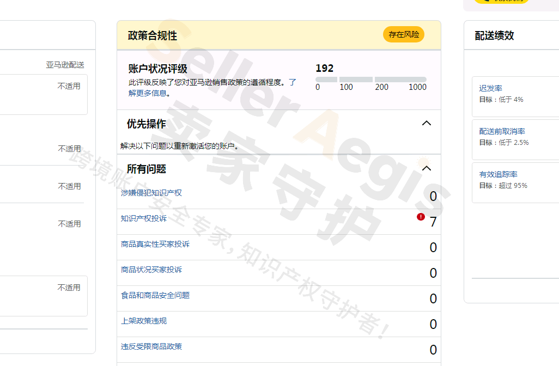Click the 账户状况评级 heading

(157, 69)
